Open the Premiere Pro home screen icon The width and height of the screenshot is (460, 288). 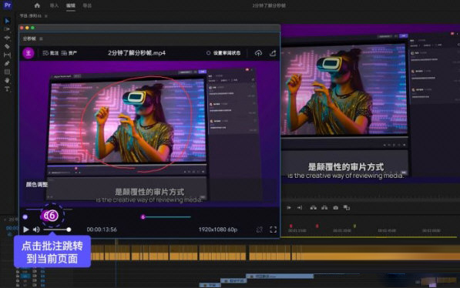pos(37,5)
